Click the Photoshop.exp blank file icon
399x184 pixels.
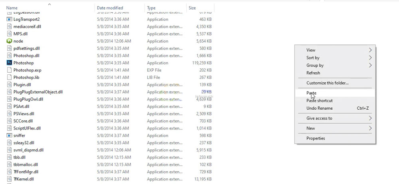pyautogui.click(x=9, y=70)
